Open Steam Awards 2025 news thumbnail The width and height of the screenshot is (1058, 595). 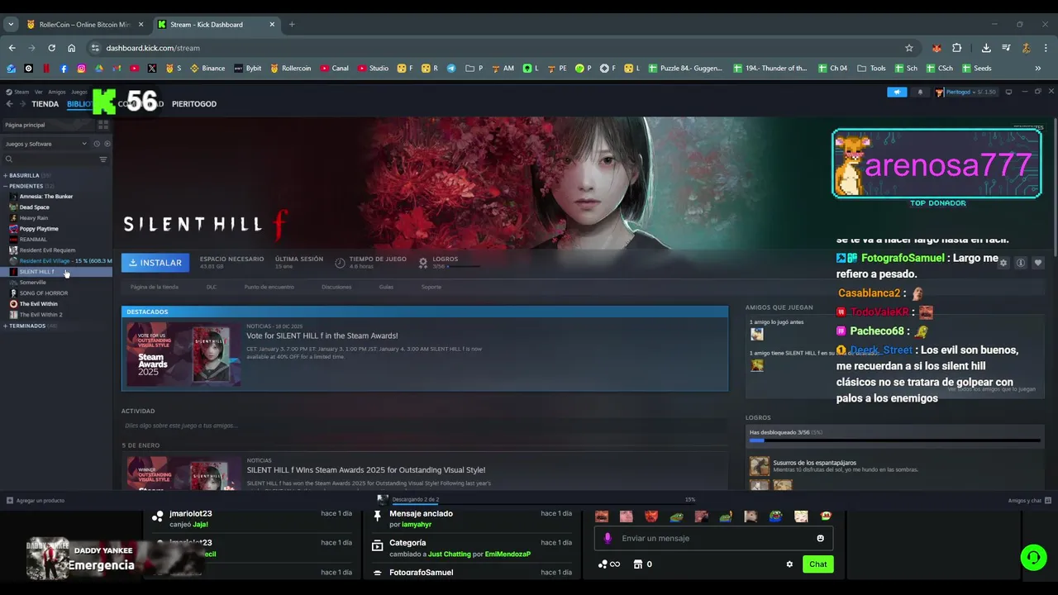point(183,354)
